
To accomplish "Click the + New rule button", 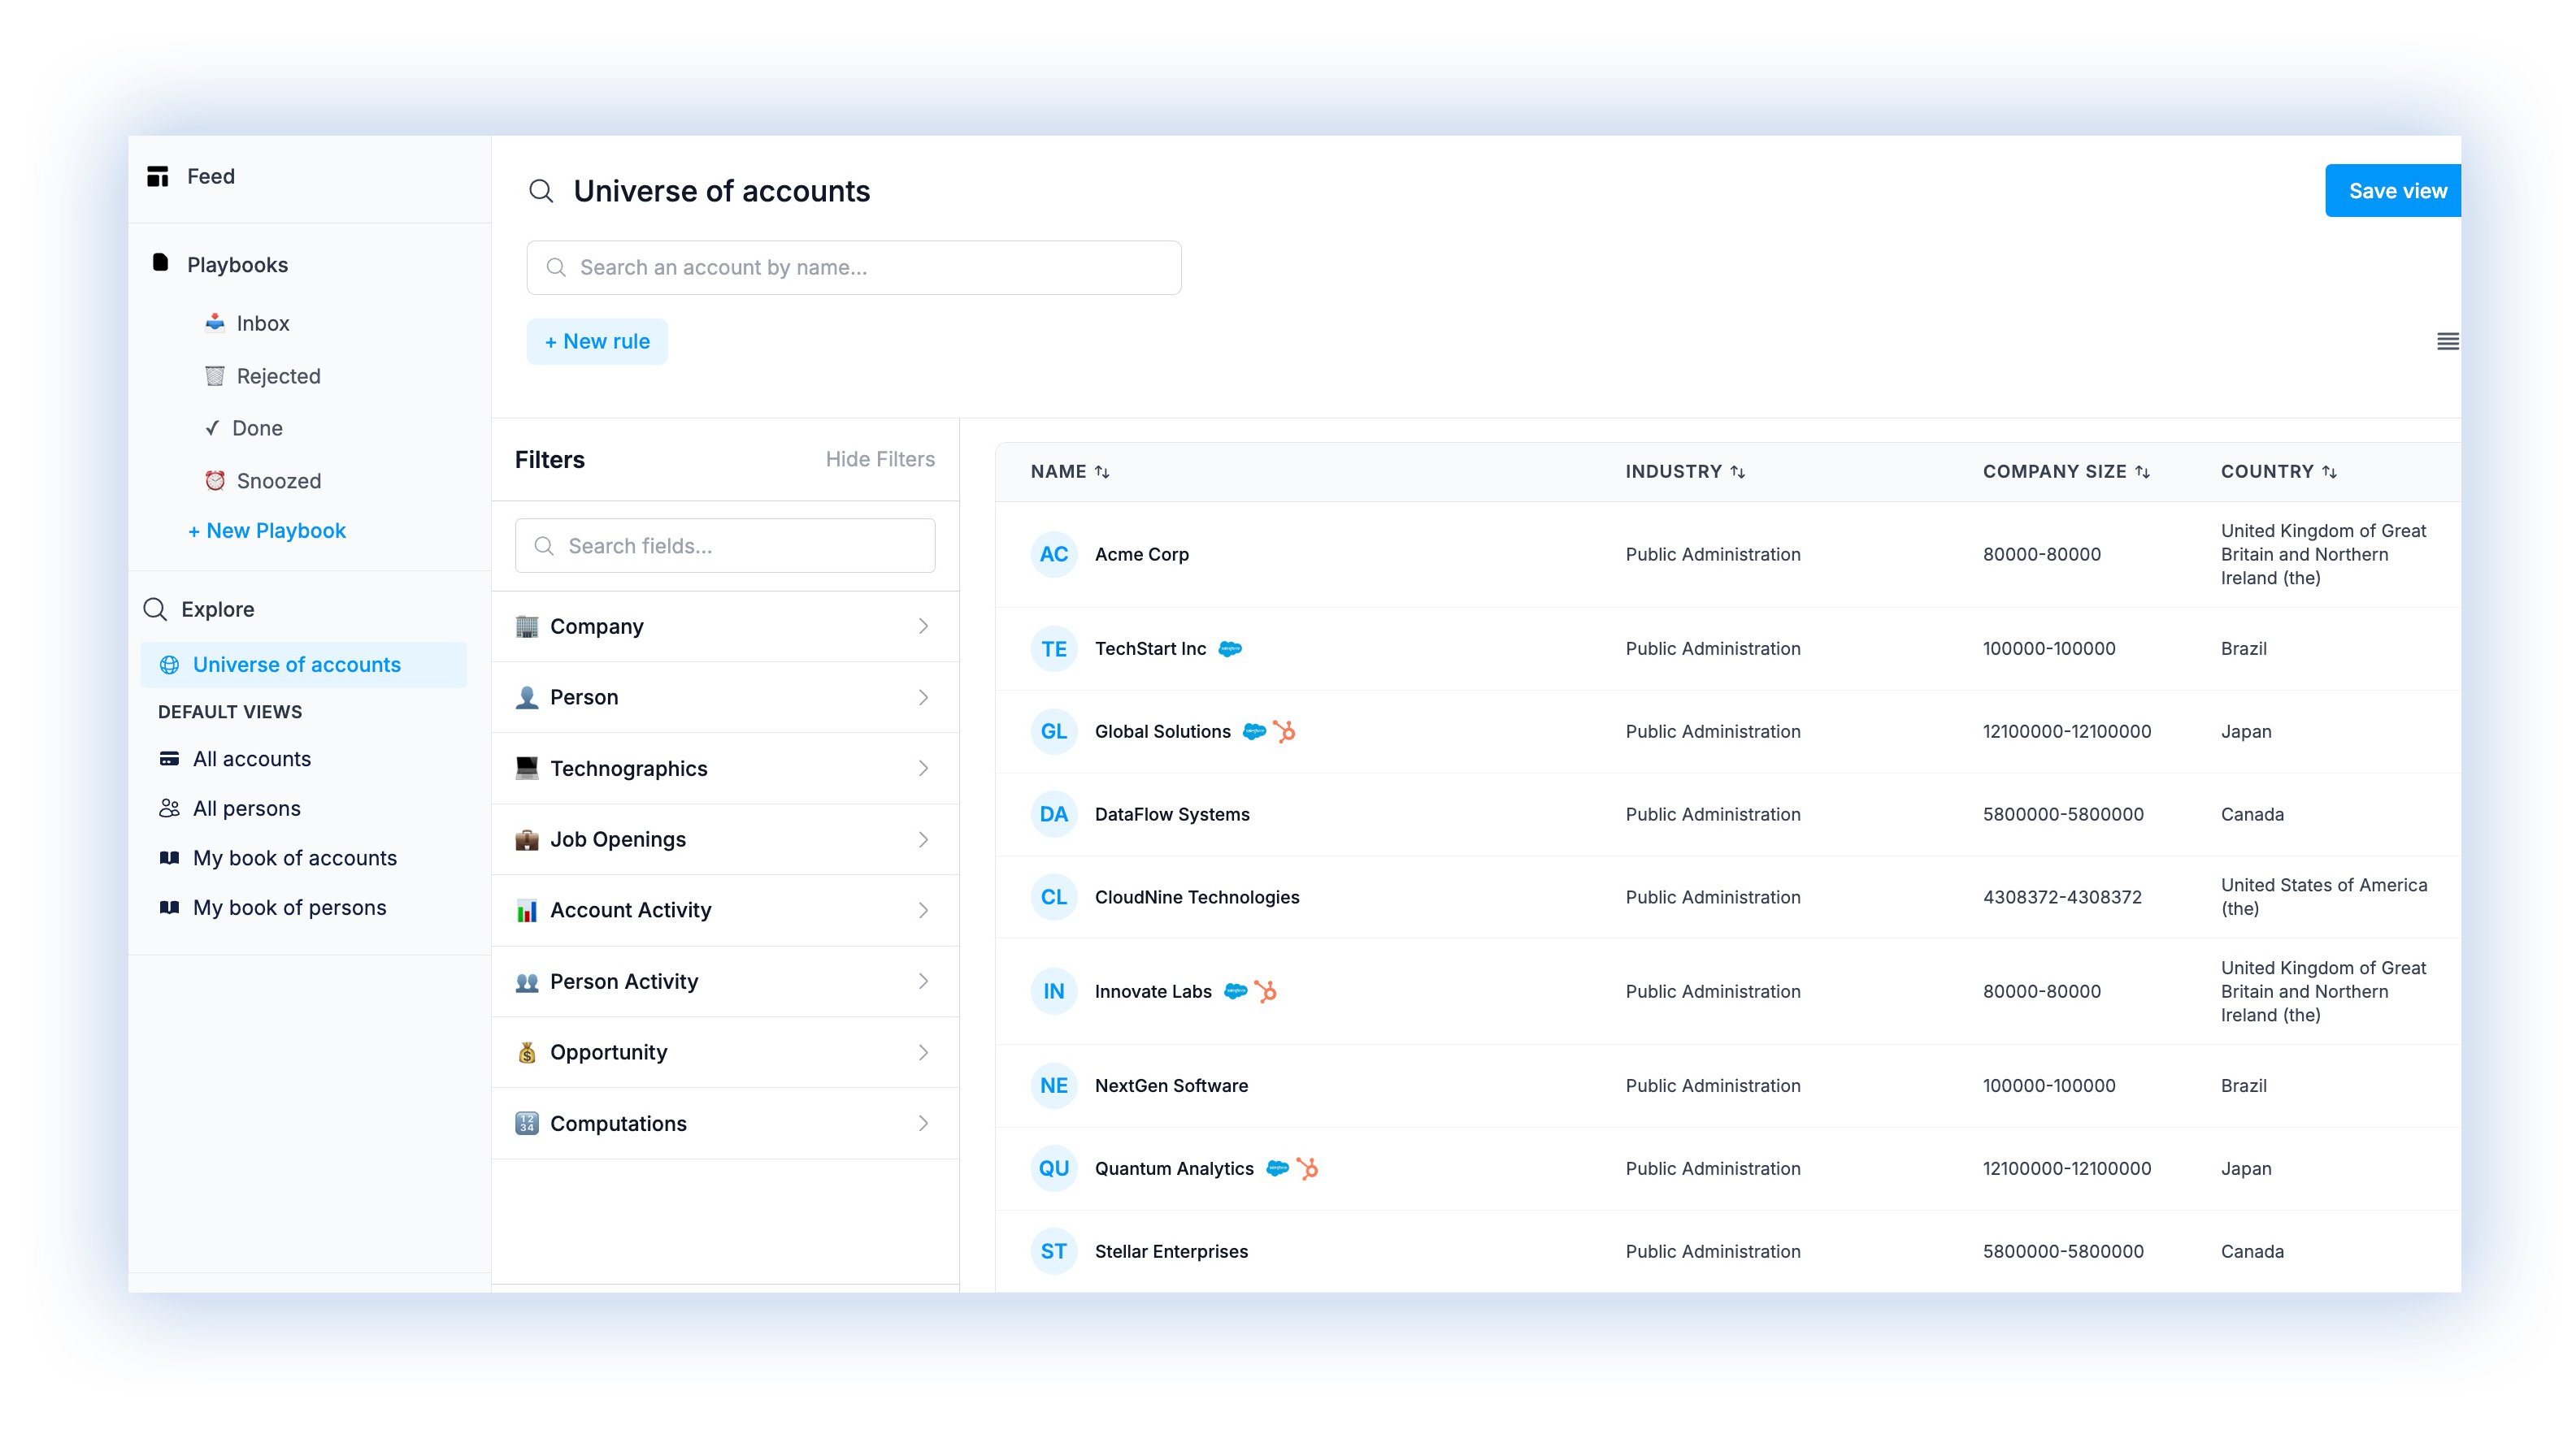I will (597, 342).
